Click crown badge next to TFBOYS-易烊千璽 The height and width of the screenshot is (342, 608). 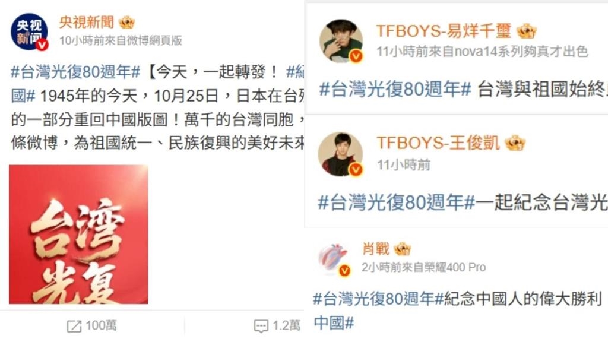click(x=526, y=31)
